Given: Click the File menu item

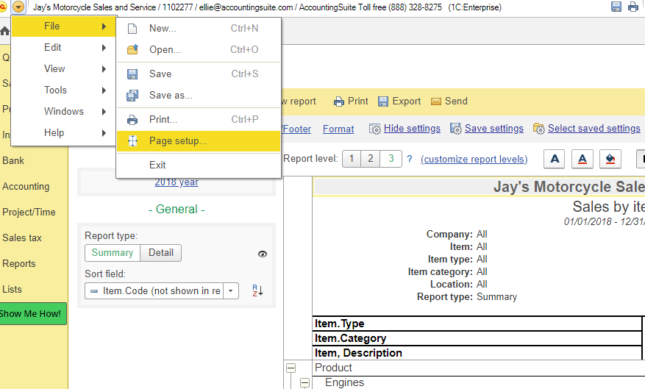Looking at the screenshot, I should tap(64, 26).
